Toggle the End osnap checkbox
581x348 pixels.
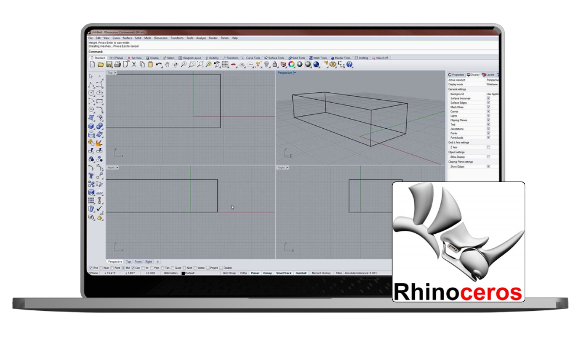91,267
